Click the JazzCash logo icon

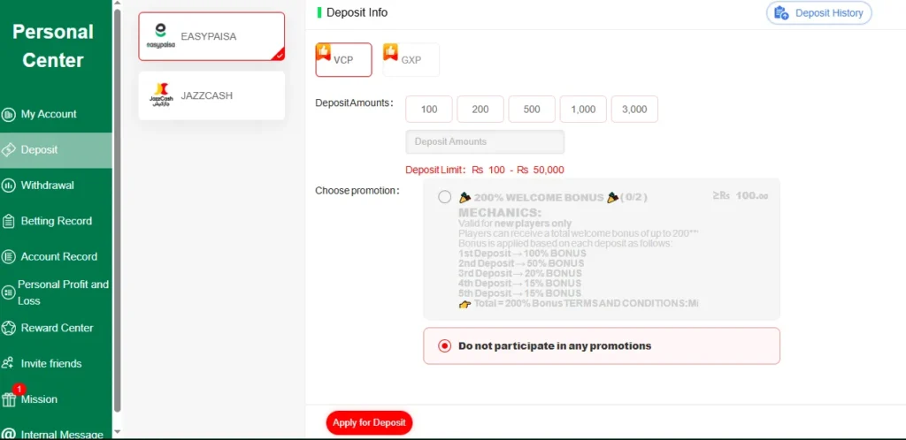coord(161,95)
